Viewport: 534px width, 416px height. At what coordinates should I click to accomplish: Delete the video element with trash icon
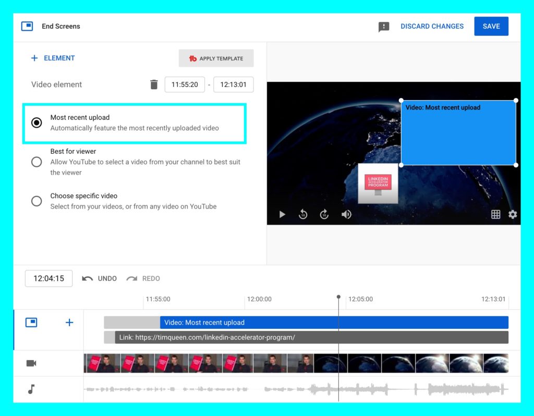click(154, 84)
